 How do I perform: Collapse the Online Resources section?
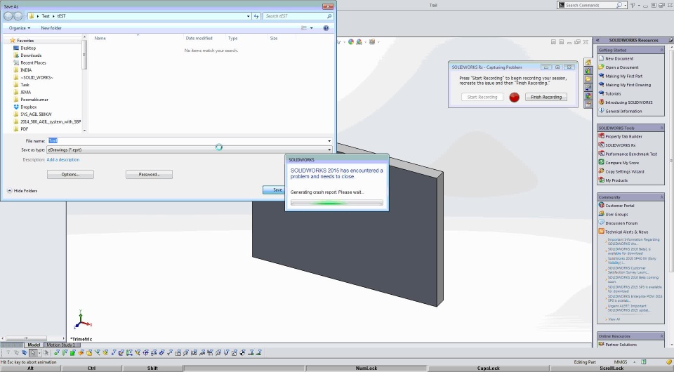tap(661, 336)
